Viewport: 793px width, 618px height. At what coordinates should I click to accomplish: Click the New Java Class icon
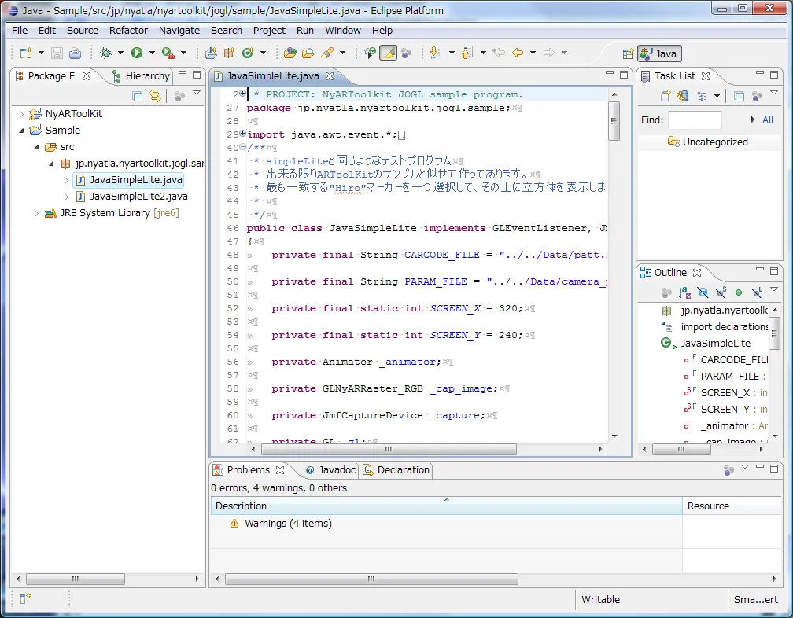(248, 53)
